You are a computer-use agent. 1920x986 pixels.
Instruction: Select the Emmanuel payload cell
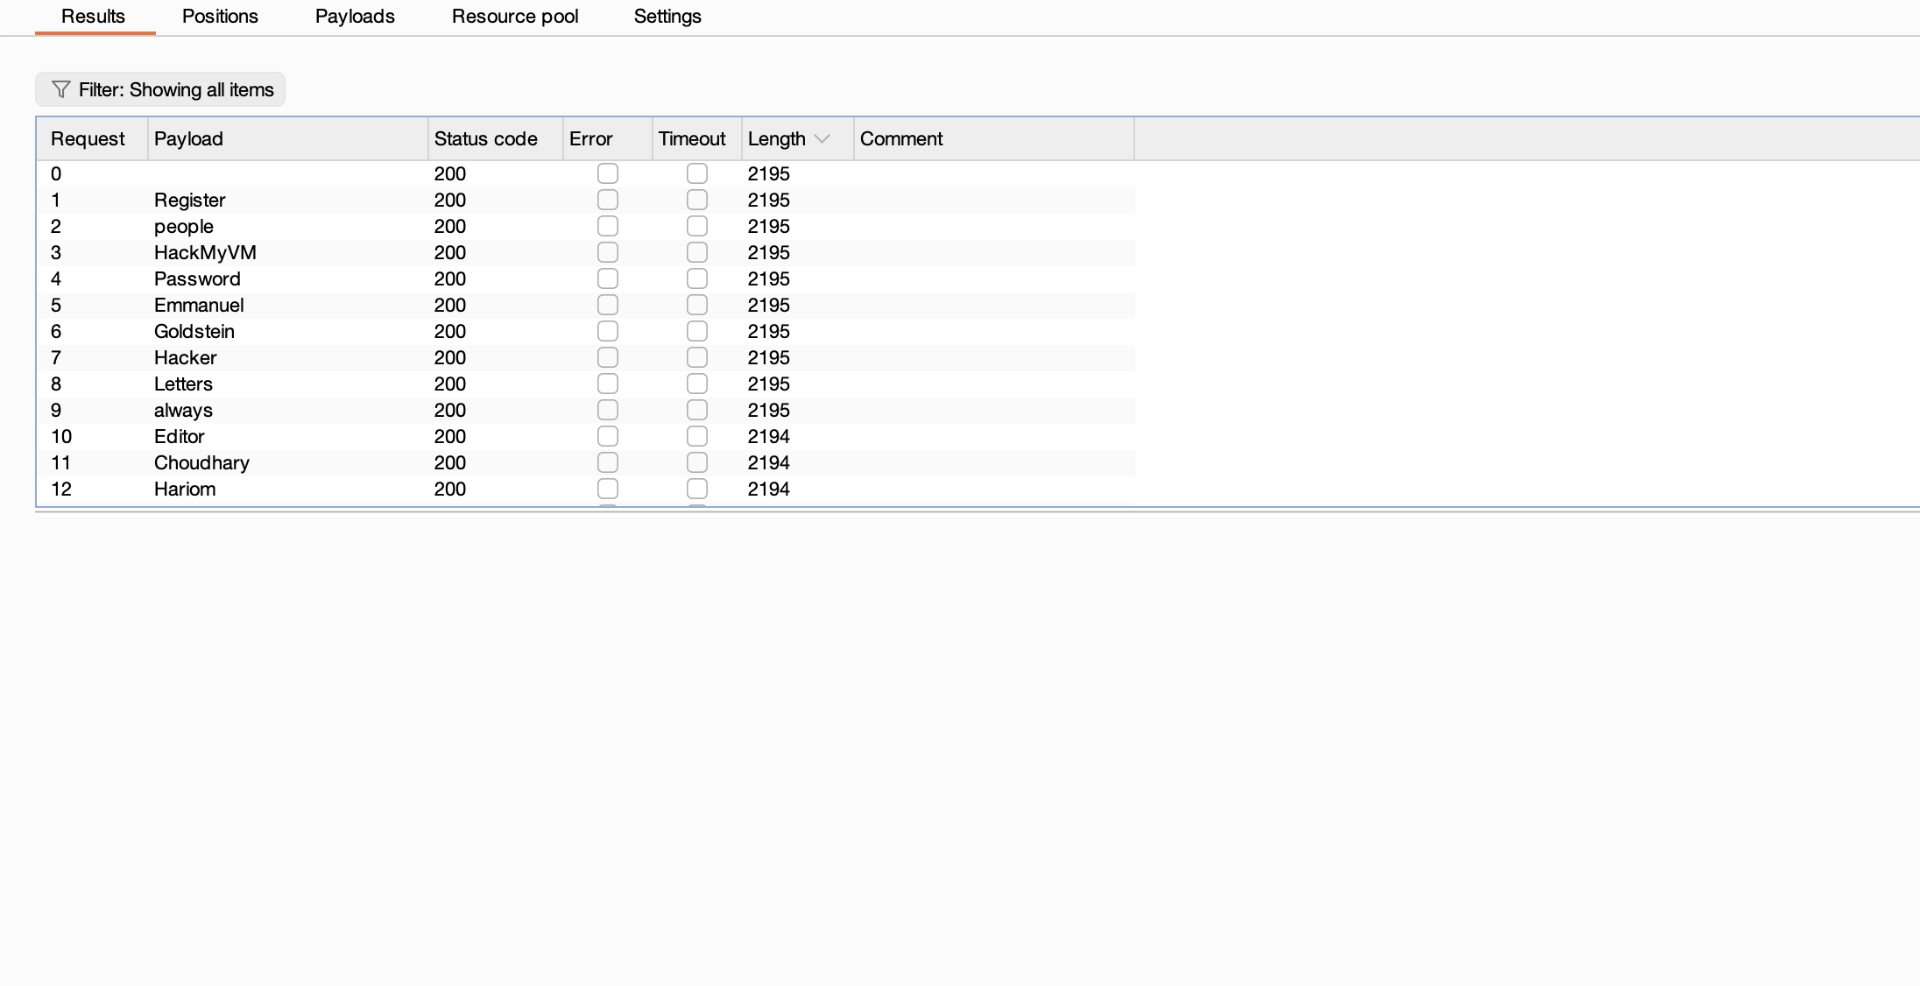[288, 305]
